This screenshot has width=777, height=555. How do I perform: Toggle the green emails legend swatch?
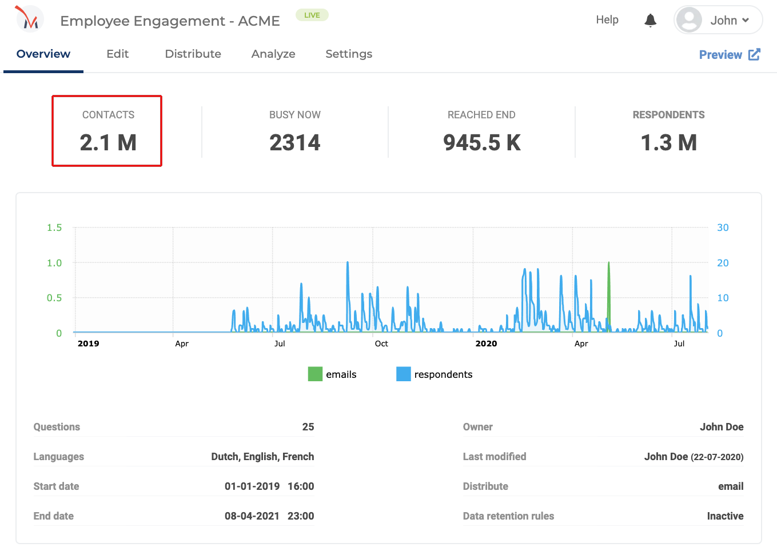coord(315,374)
